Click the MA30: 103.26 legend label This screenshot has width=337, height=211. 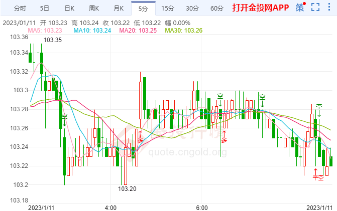coord(184,31)
